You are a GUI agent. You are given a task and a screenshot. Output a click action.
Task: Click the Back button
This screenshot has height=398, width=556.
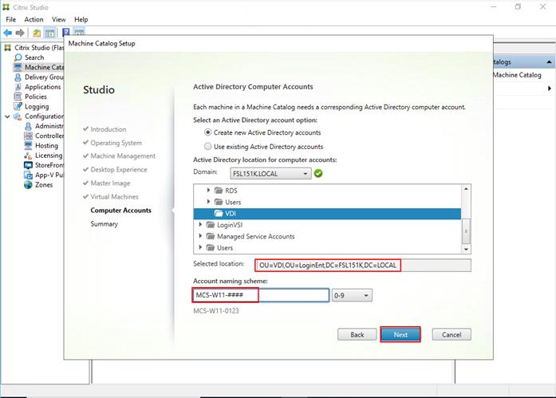(x=357, y=334)
